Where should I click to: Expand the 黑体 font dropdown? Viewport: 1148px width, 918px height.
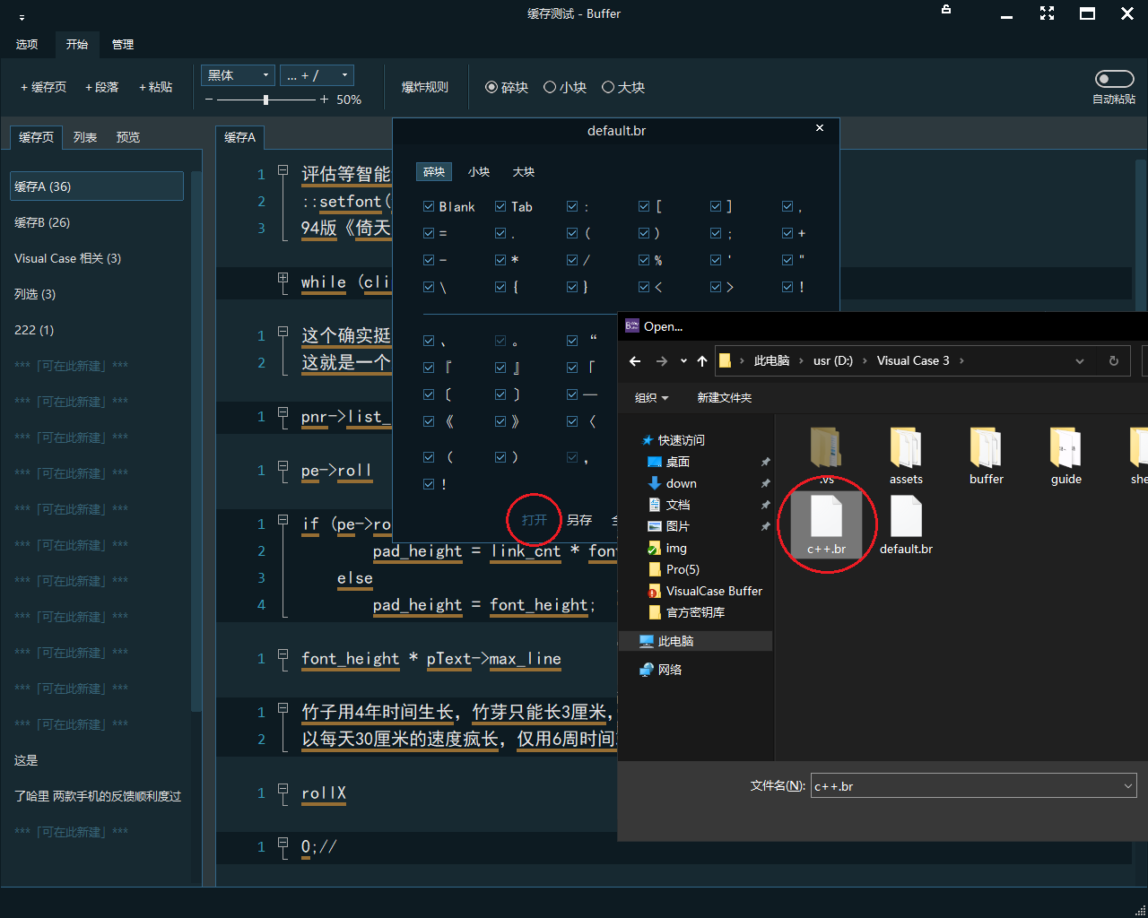click(x=265, y=75)
